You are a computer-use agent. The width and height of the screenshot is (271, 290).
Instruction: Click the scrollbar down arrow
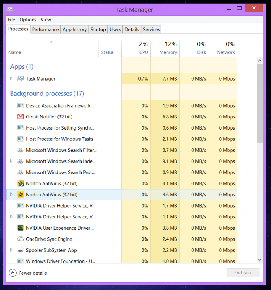[x=260, y=260]
